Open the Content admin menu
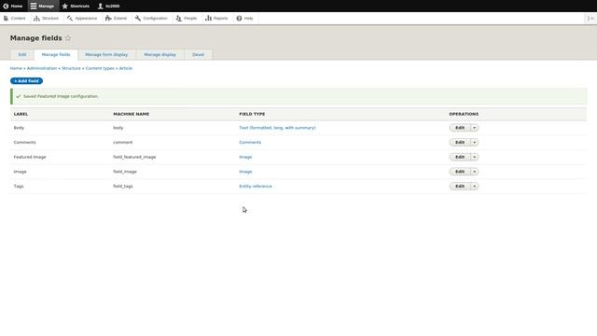Viewport: 597px width, 336px height. 15,19
